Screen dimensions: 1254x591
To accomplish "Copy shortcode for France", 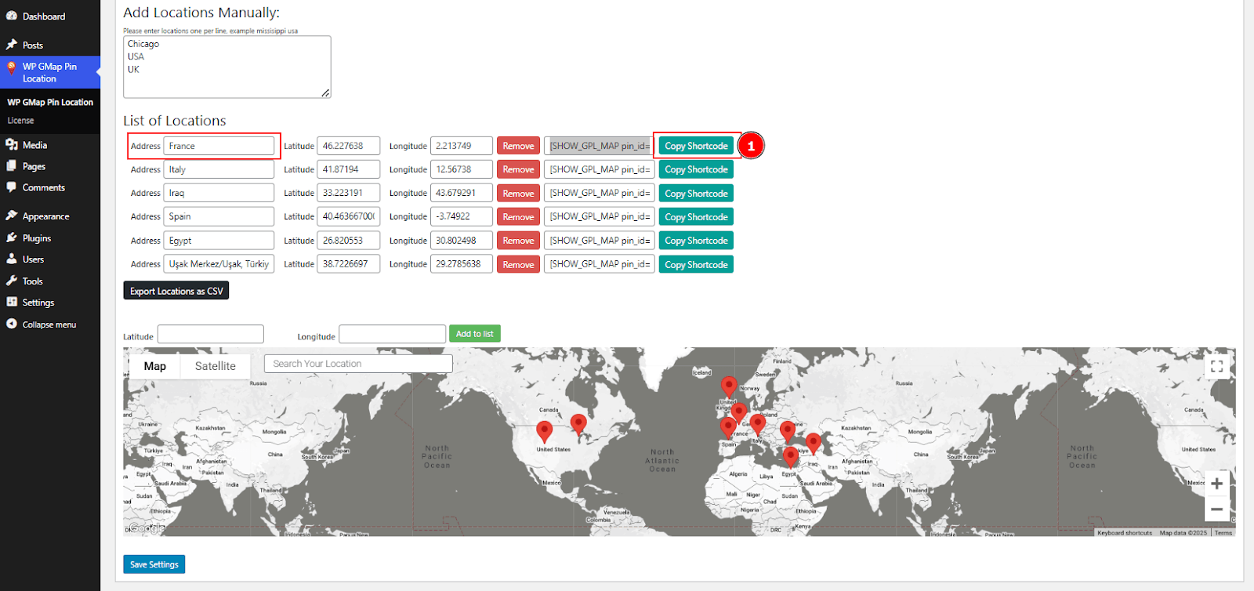I will tap(696, 146).
